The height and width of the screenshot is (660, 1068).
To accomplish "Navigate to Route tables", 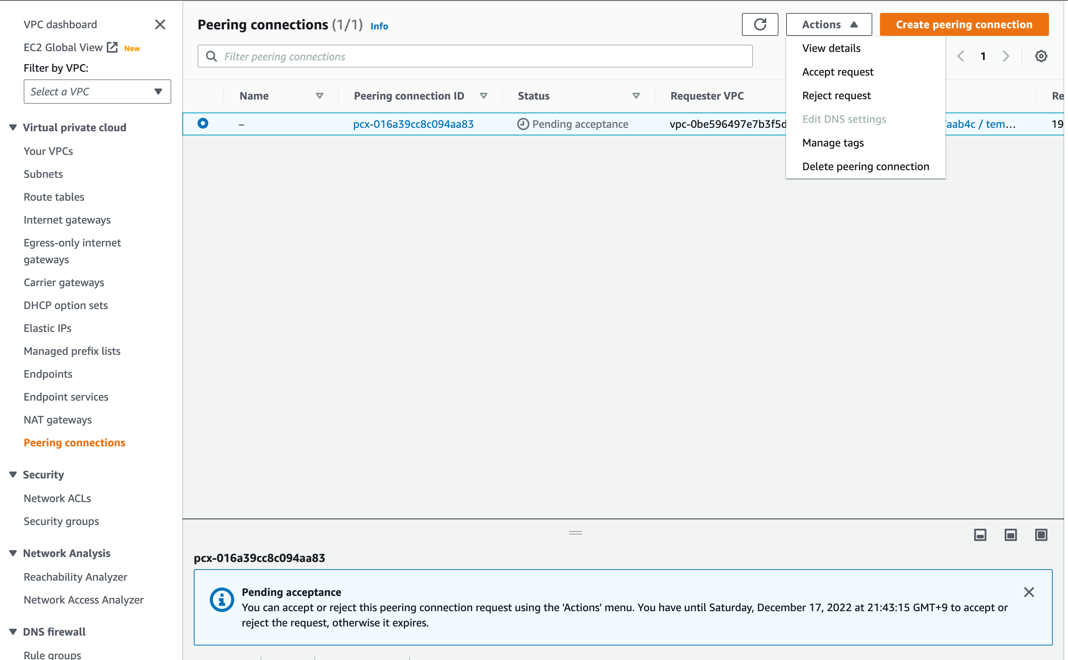I will 54,197.
